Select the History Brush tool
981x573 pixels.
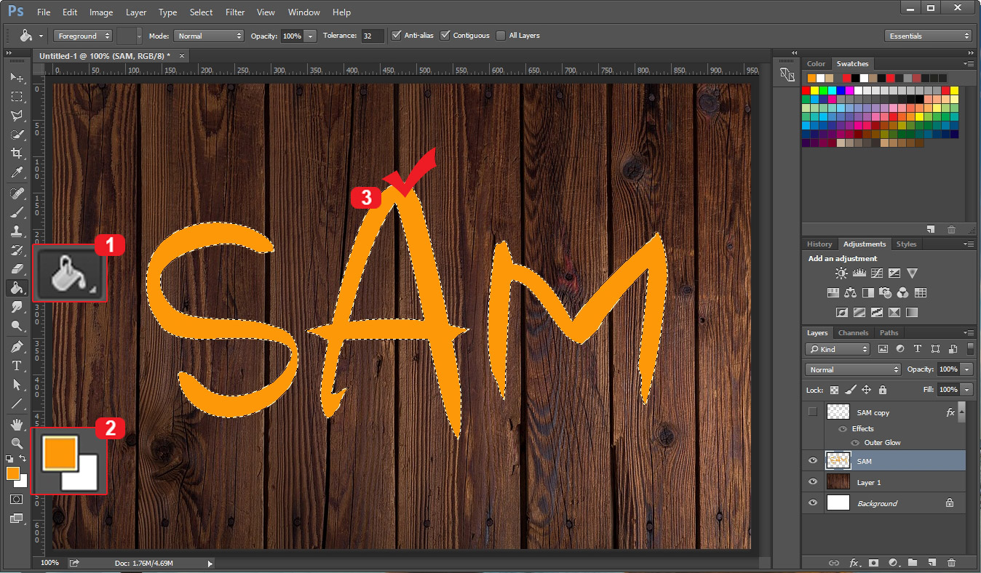[x=17, y=250]
